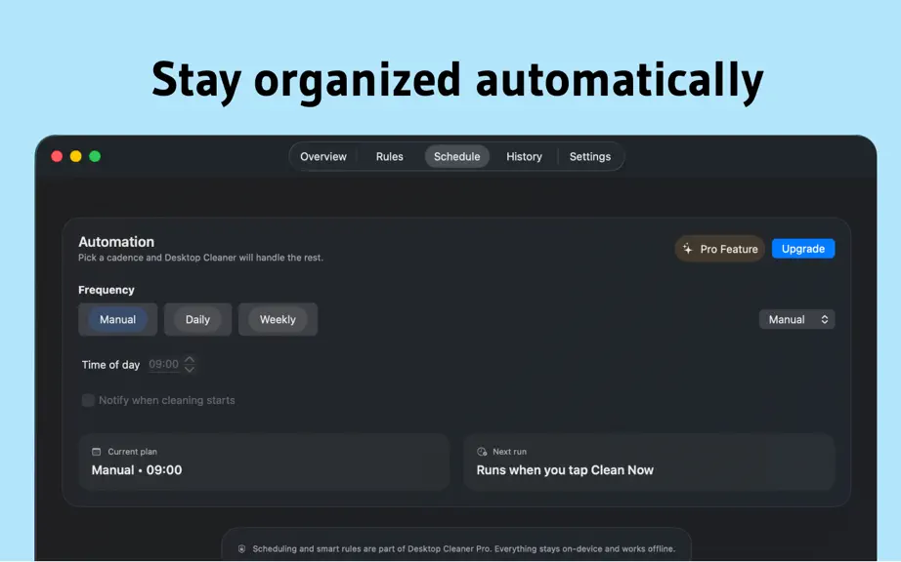Click the blue Upgrade button
This screenshot has height=562, width=901.
pyautogui.click(x=802, y=249)
